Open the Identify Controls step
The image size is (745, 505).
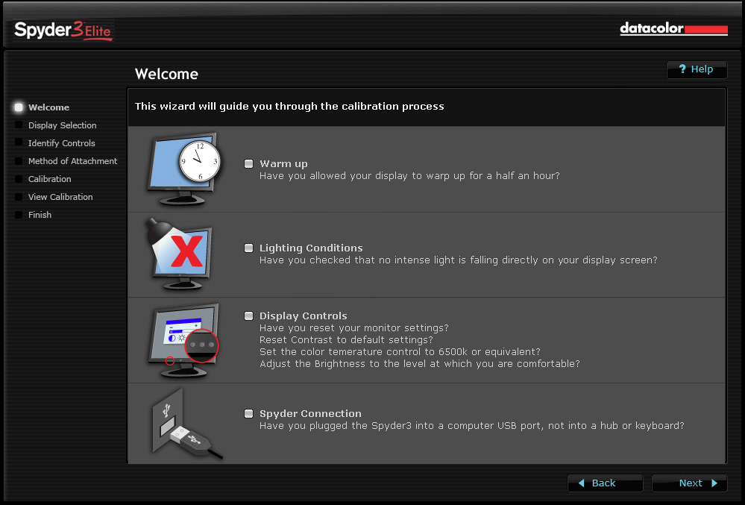click(62, 143)
